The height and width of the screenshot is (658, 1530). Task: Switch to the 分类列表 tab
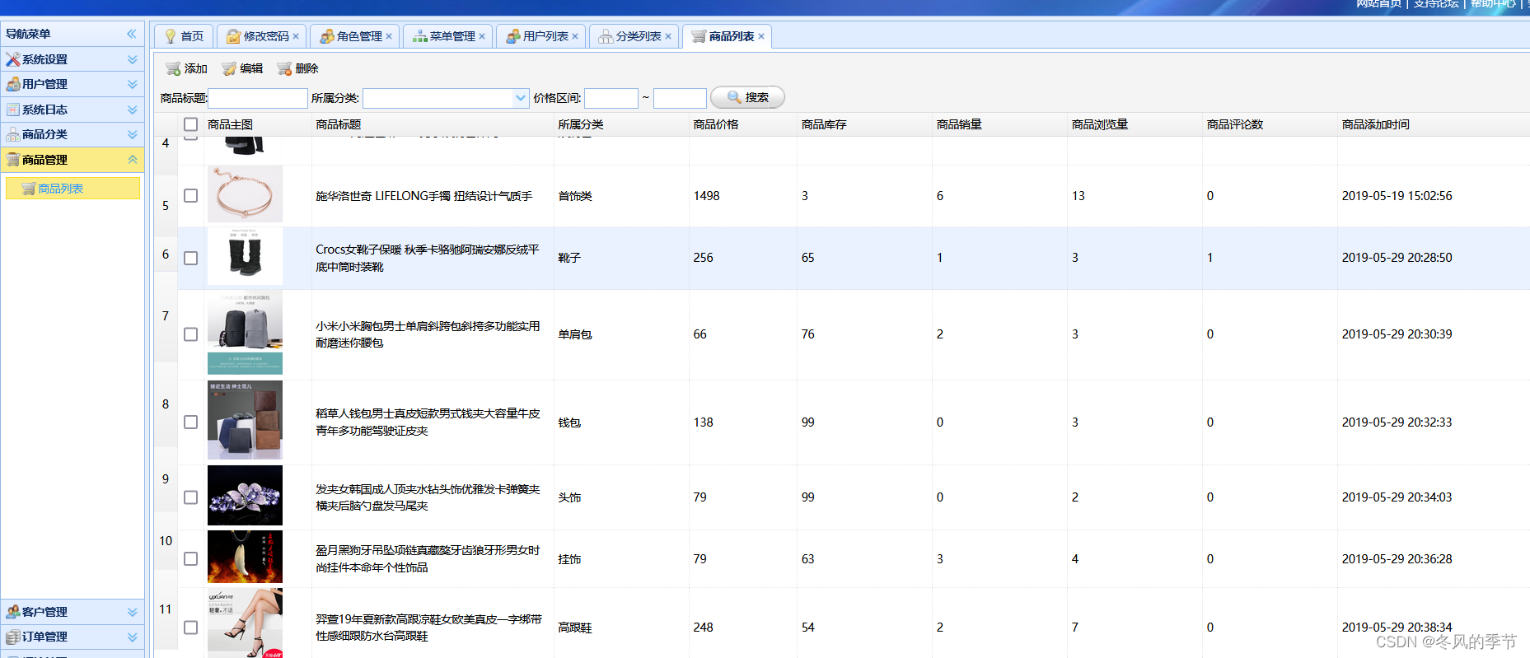pos(632,36)
